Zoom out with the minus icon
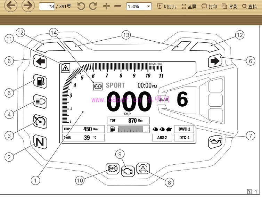 pyautogui.click(x=118, y=6)
